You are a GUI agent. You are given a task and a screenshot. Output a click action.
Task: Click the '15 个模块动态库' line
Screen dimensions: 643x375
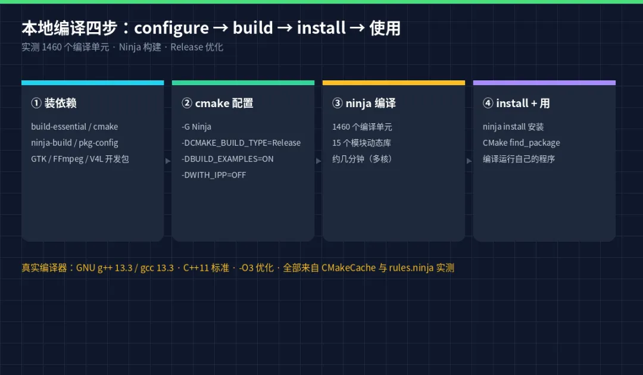click(x=362, y=143)
